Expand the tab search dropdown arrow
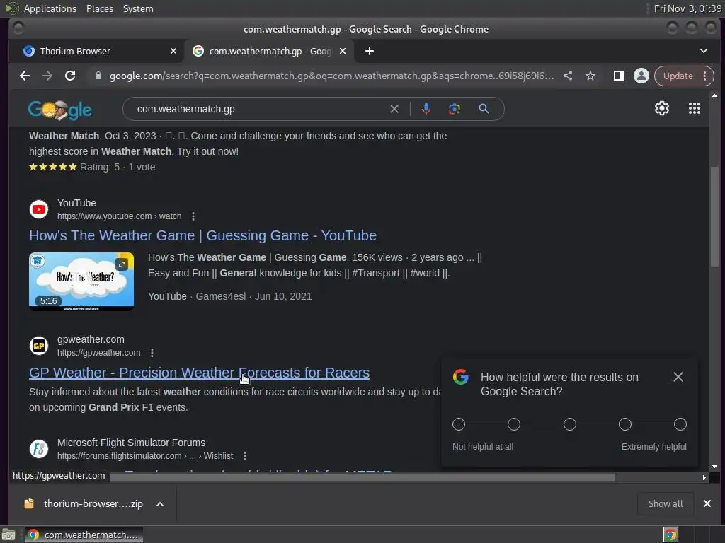This screenshot has height=543, width=725. point(703,51)
